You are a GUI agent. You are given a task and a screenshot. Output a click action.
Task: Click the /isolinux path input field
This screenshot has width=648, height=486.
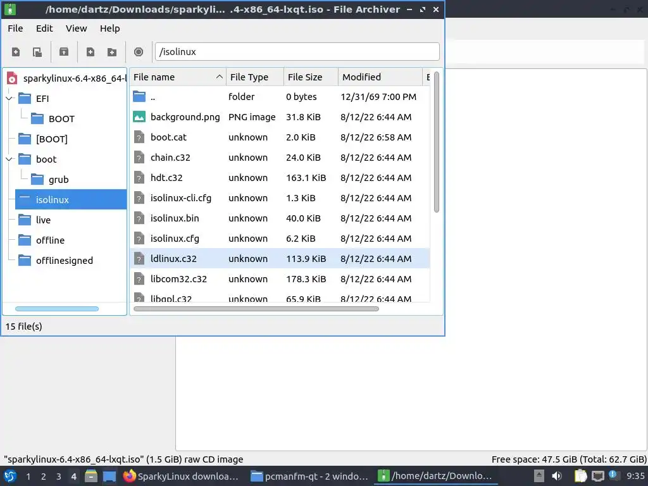click(x=297, y=52)
